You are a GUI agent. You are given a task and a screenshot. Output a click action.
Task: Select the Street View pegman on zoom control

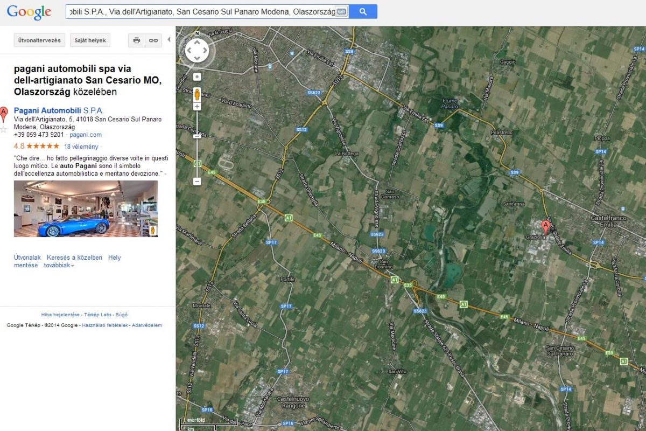pyautogui.click(x=197, y=93)
